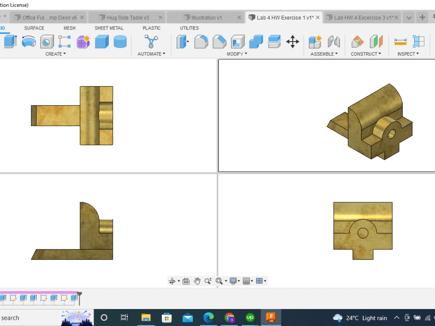Switch to the MESH tab
Image resolution: width=435 pixels, height=326 pixels.
click(x=69, y=28)
